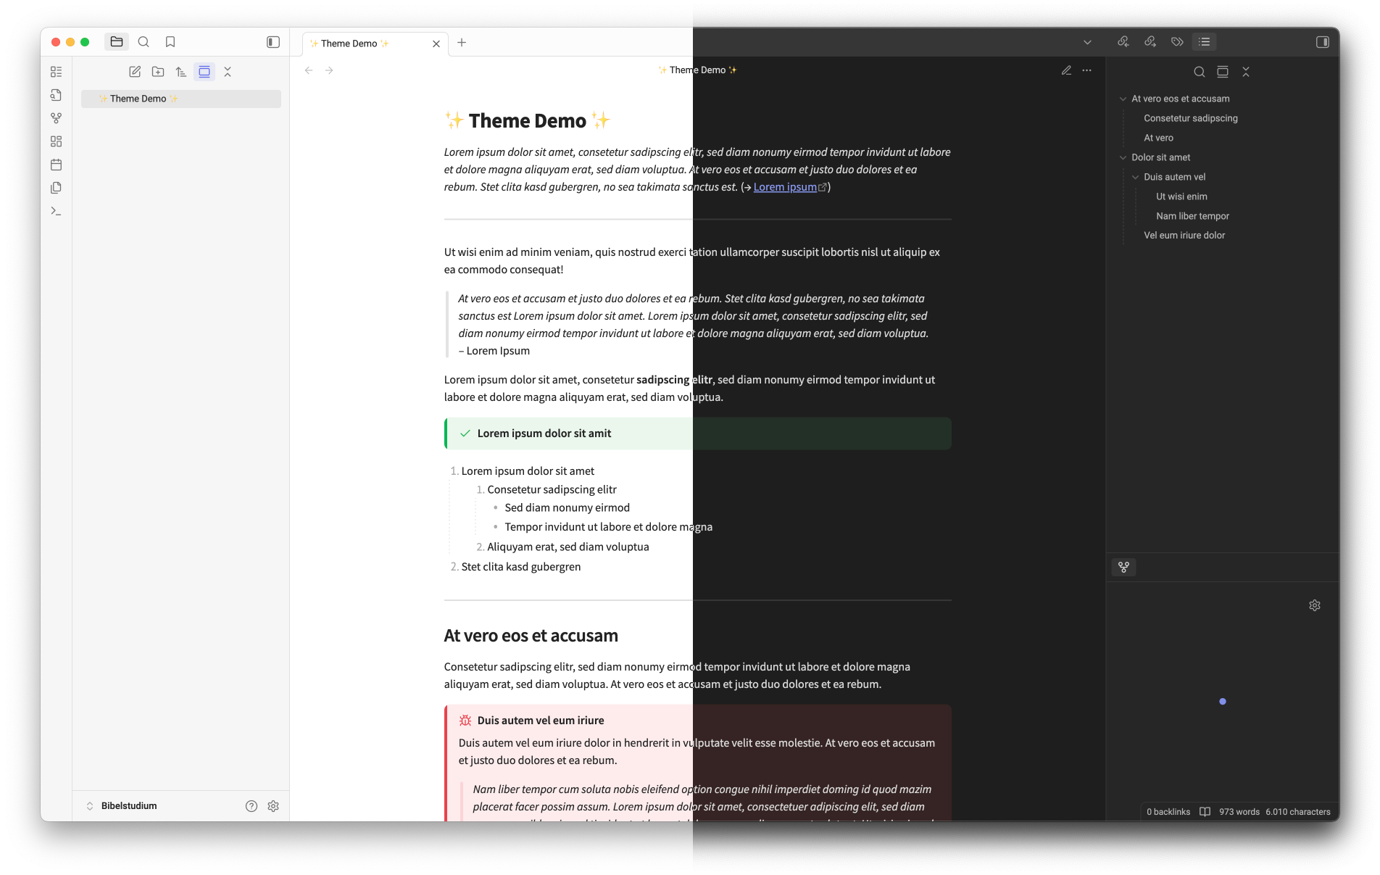Click the 'Lorem ipsum dolor sit amit' callout title
The width and height of the screenshot is (1380, 875).
[x=544, y=434]
